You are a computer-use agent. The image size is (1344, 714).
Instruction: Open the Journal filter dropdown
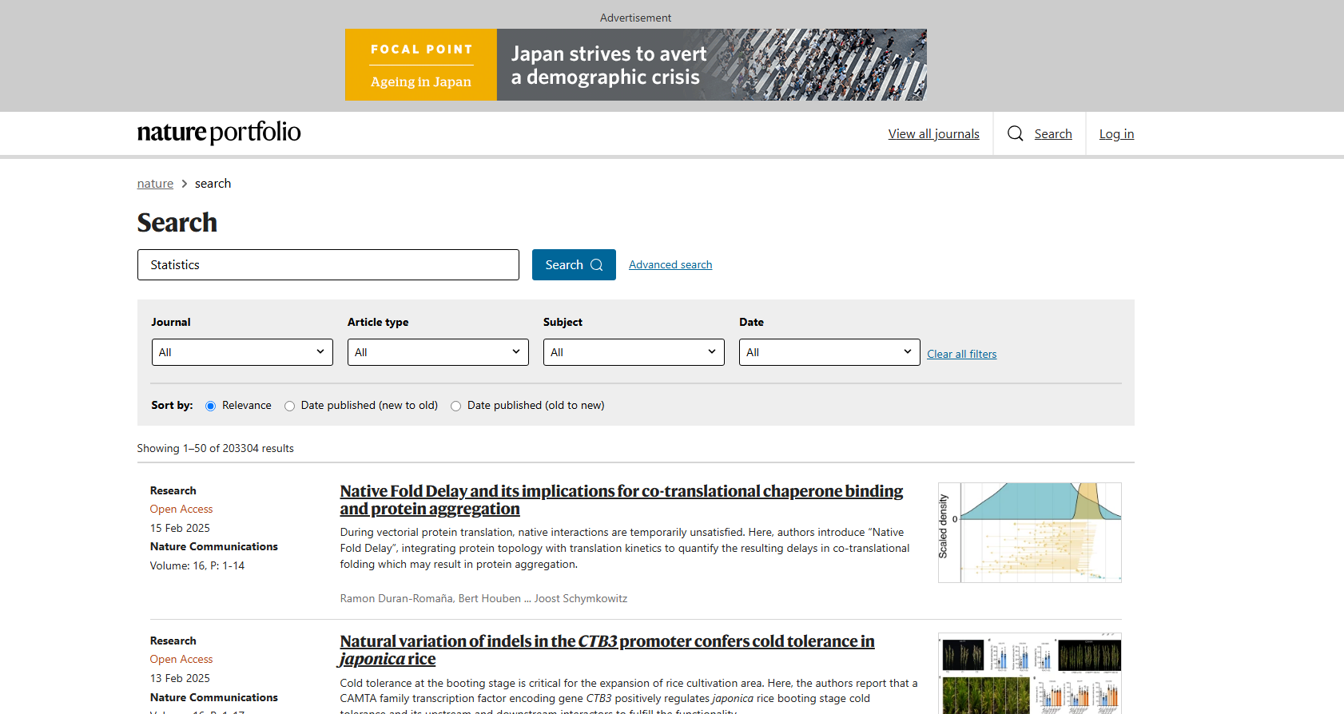[x=242, y=352]
